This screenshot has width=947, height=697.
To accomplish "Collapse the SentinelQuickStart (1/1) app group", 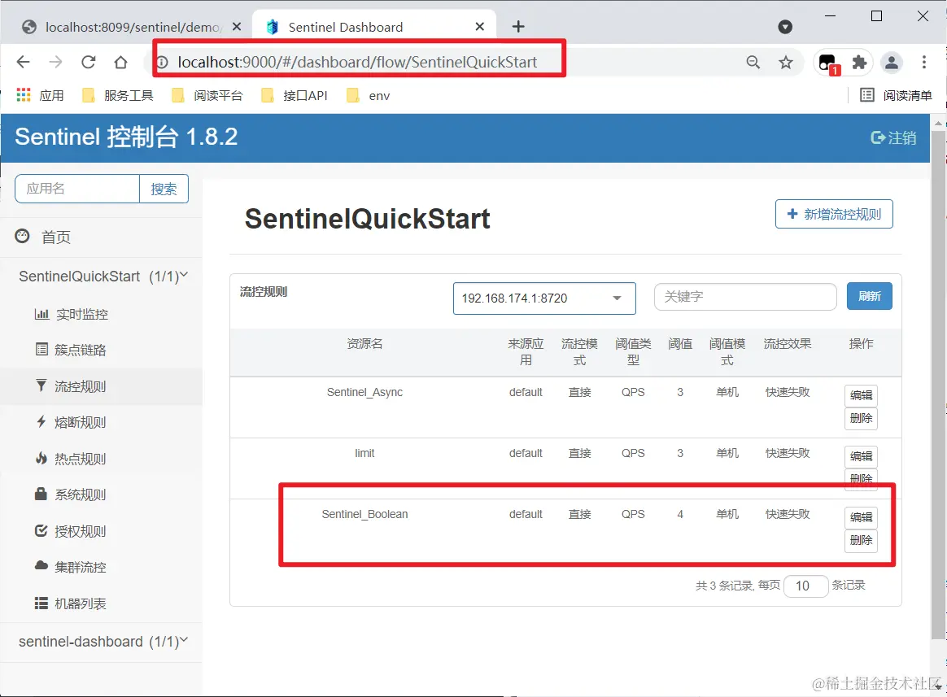I will click(103, 276).
